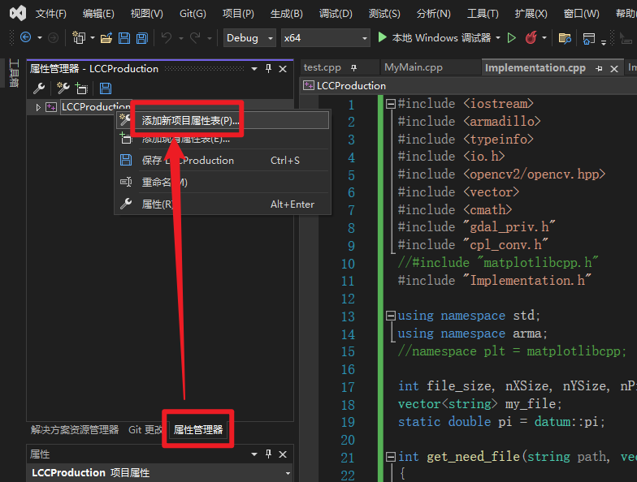Open the 解决方案资源管理器 tab

(75, 430)
